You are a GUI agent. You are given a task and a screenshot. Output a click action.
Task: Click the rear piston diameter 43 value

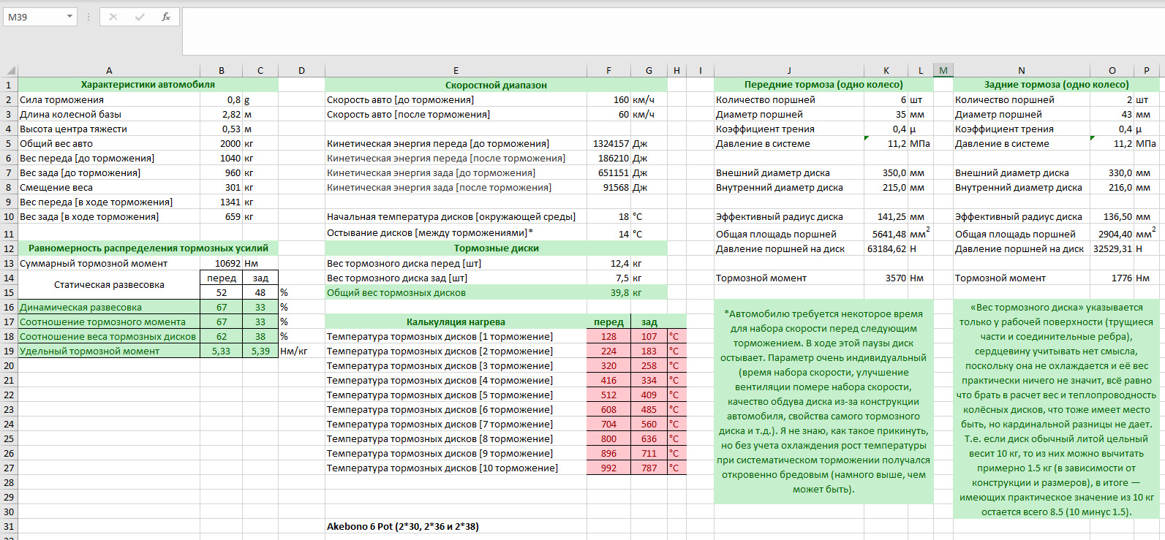1112,114
